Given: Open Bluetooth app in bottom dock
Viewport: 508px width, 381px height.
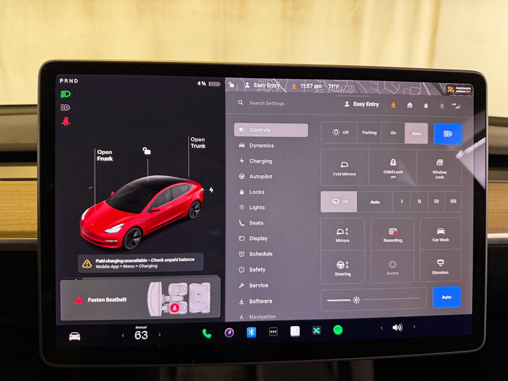Looking at the screenshot, I should click(251, 332).
